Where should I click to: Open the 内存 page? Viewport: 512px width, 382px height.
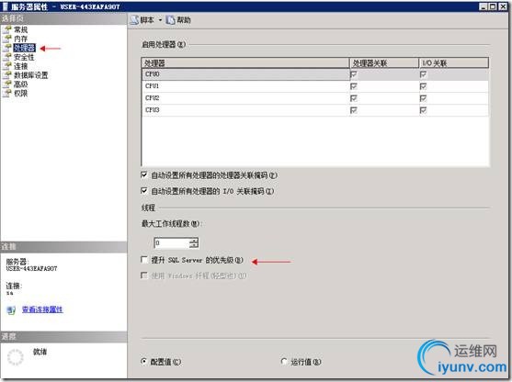pos(20,39)
